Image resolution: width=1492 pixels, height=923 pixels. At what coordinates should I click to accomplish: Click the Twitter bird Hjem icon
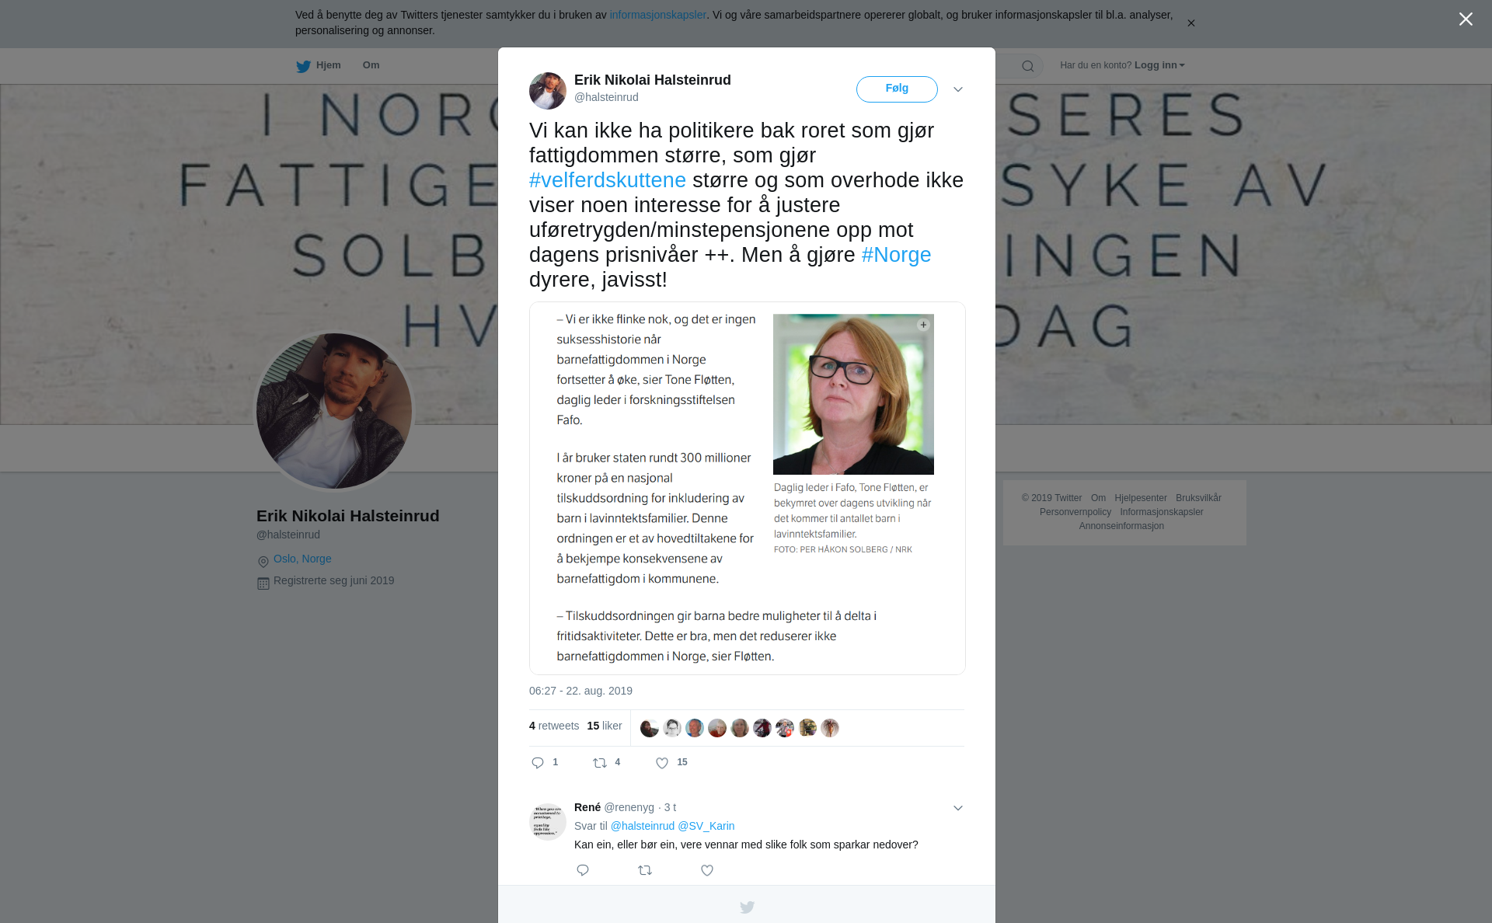click(x=303, y=66)
